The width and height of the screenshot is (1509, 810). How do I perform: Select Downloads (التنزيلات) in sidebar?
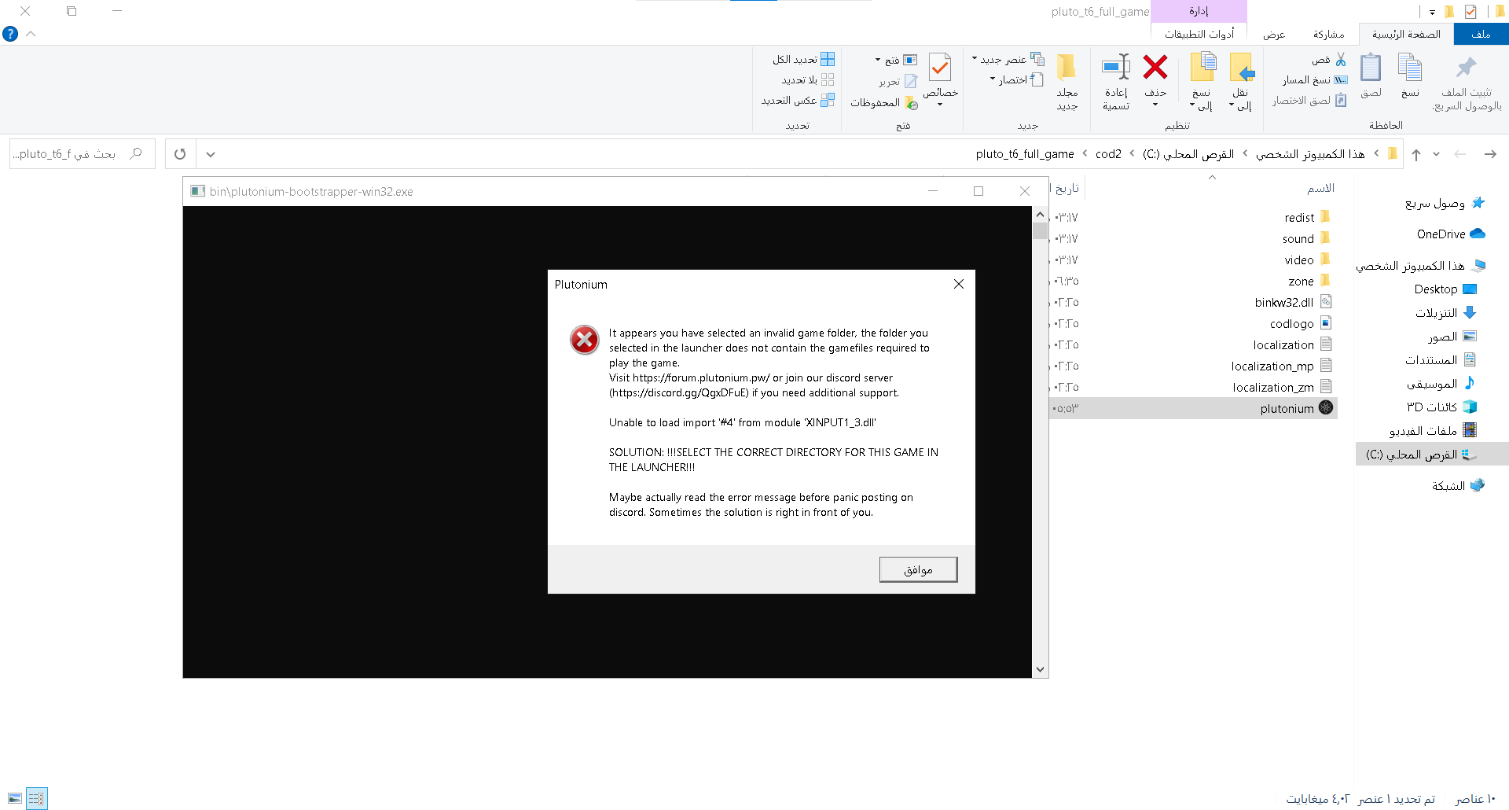pyautogui.click(x=1445, y=312)
